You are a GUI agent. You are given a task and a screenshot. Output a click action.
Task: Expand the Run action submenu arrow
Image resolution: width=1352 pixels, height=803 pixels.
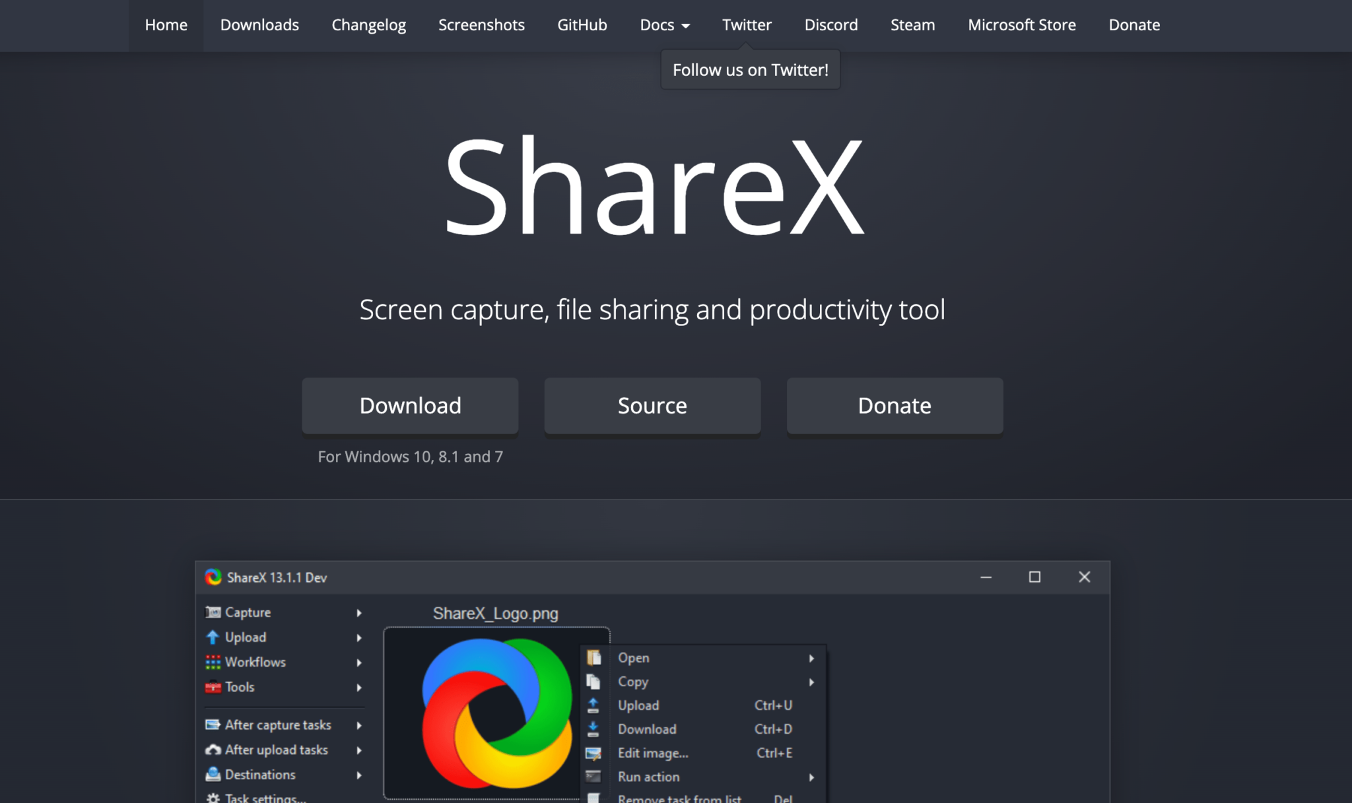811,777
